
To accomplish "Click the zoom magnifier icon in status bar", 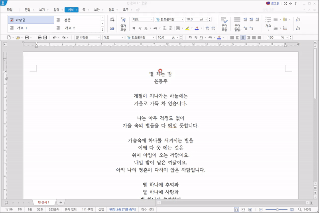I will (300, 209).
